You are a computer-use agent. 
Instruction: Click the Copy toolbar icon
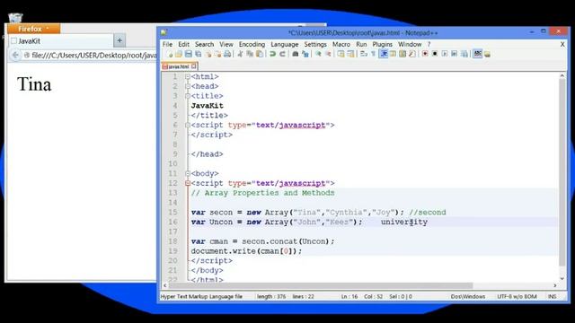(x=250, y=54)
